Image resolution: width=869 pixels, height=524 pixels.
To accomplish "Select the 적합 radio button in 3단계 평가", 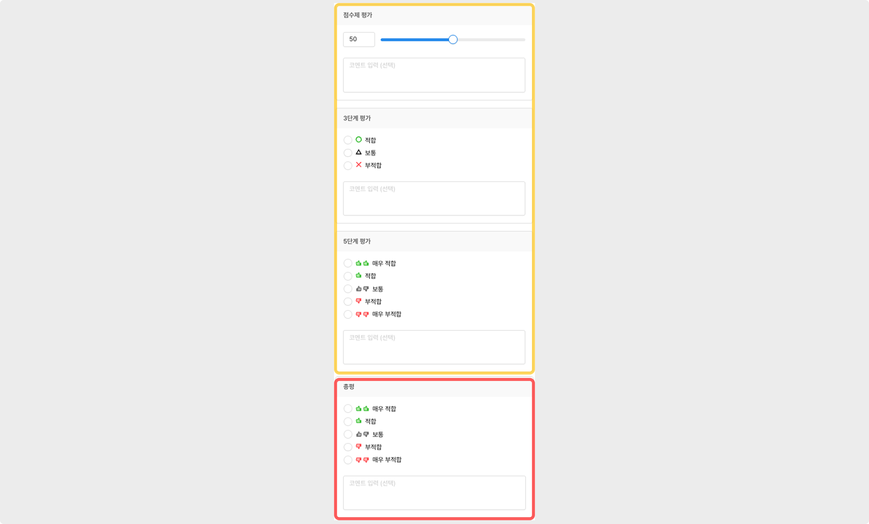I will click(x=348, y=140).
